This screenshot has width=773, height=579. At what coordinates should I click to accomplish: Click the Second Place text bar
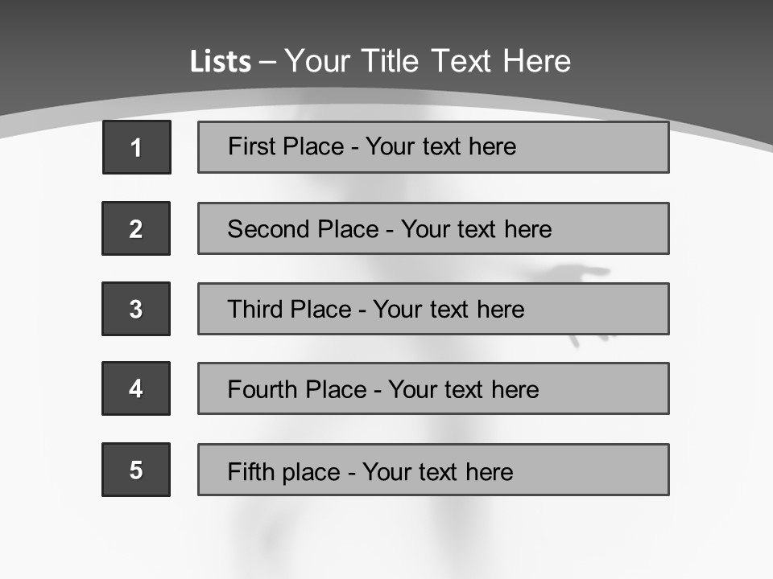tap(433, 228)
